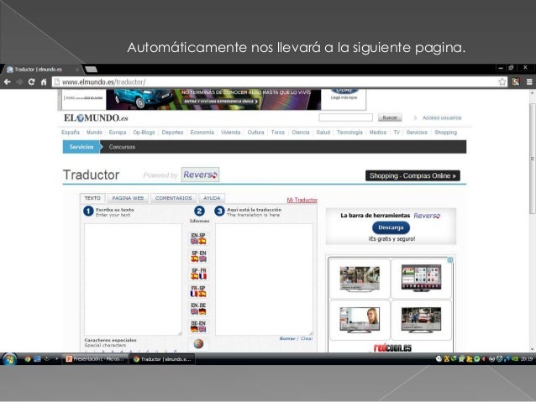Click into the translation output box
Image resolution: width=536 pixels, height=402 pixels.
coord(264,279)
